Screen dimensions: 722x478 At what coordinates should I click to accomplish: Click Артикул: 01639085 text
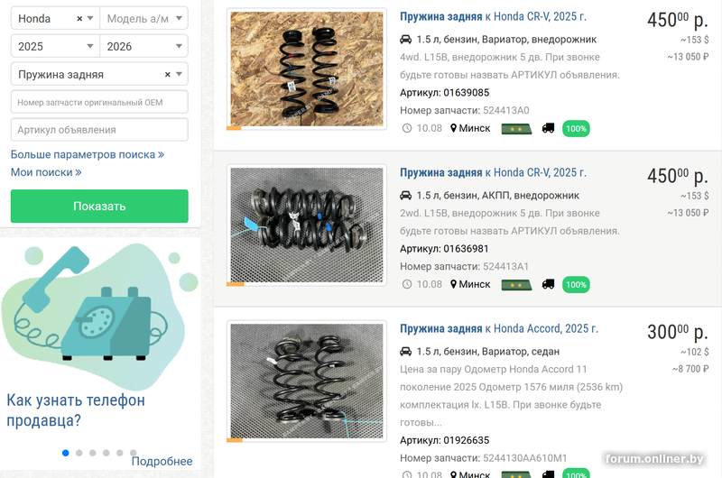point(444,93)
